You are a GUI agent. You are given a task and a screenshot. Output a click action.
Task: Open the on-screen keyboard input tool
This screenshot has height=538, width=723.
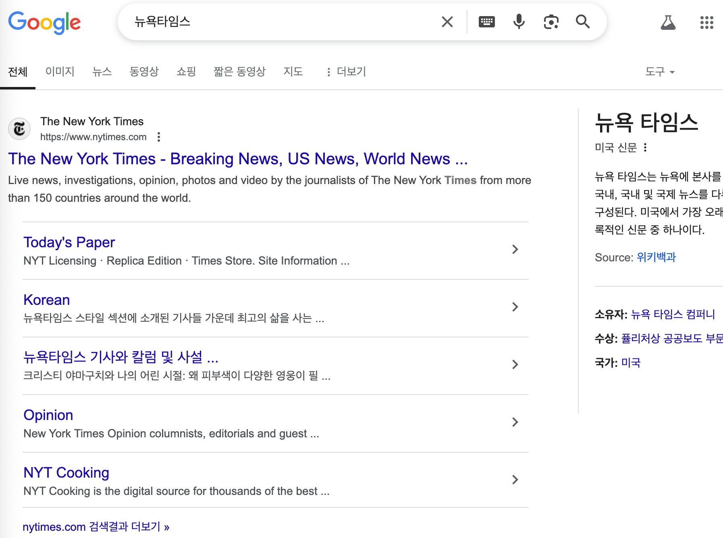click(487, 22)
